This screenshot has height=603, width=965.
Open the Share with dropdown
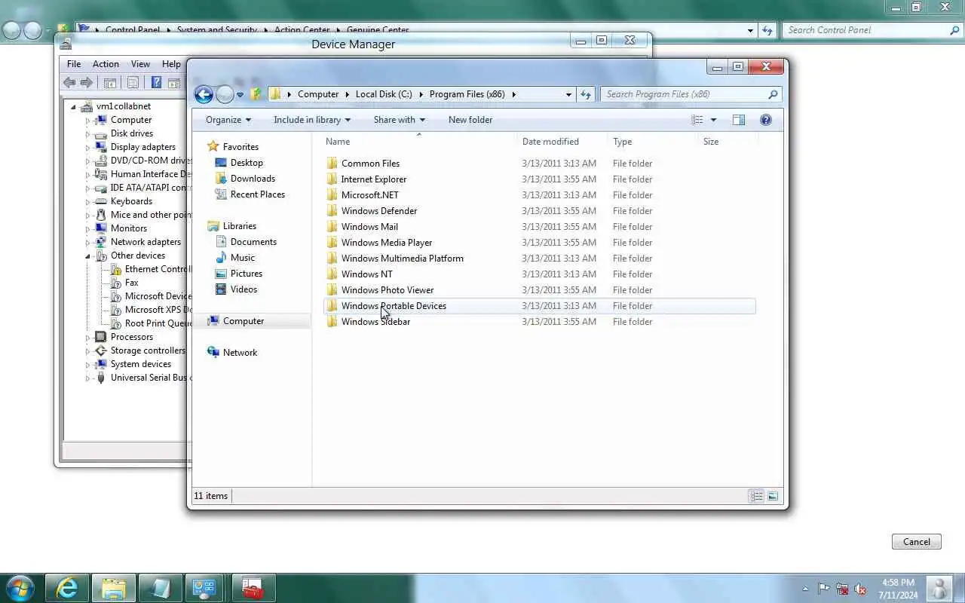[400, 120]
